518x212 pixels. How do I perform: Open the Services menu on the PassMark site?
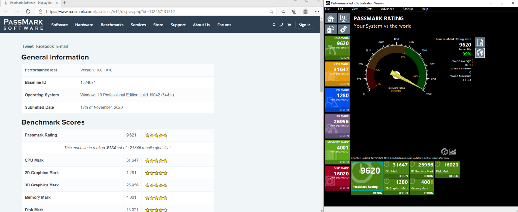138,25
